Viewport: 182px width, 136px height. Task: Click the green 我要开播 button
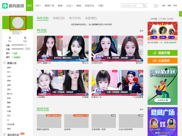(162, 53)
